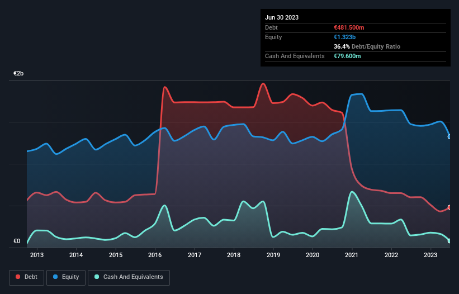Toggle the Equity series legend button
459x294 pixels.
coord(66,277)
